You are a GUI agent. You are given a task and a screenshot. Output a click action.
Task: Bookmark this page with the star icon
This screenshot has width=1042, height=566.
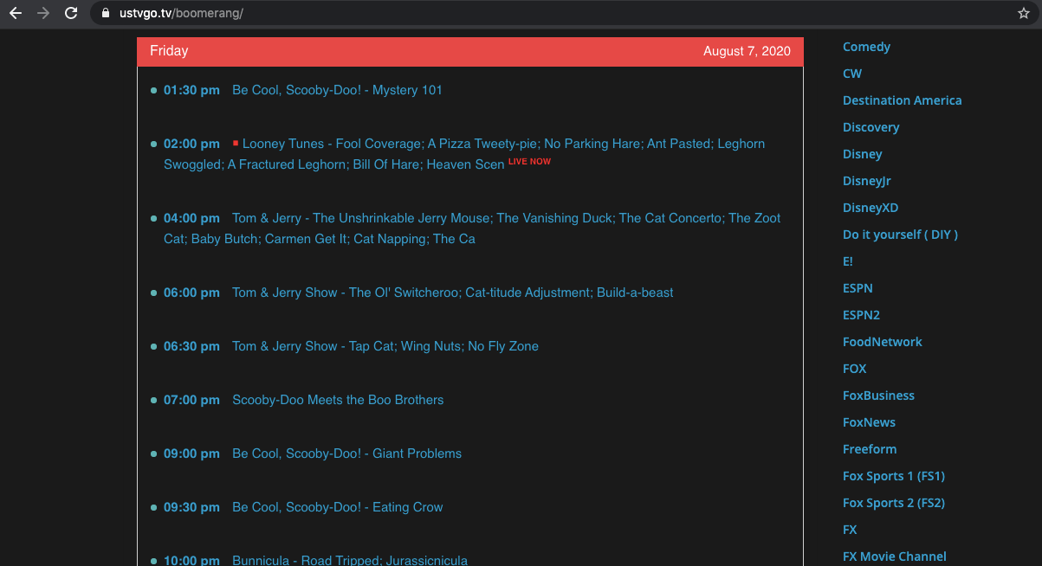tap(1023, 13)
